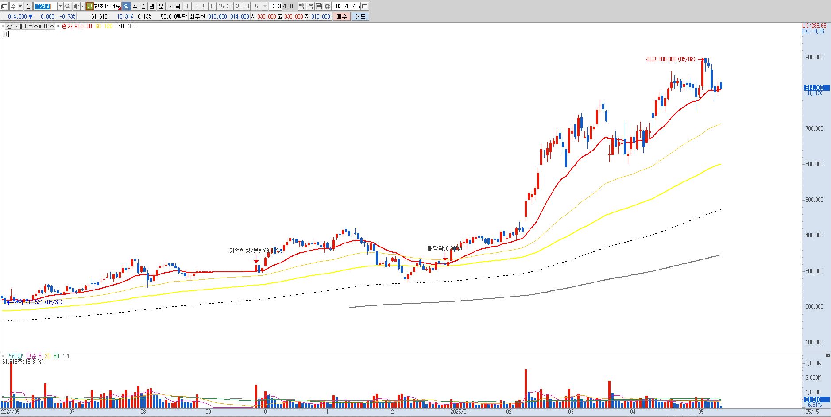
Task: Click the candle chart type icon
Action: coord(302,6)
